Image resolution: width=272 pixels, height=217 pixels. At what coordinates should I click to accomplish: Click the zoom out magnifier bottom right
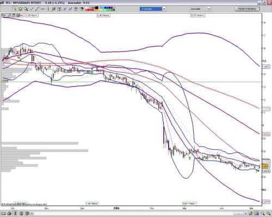263,214
